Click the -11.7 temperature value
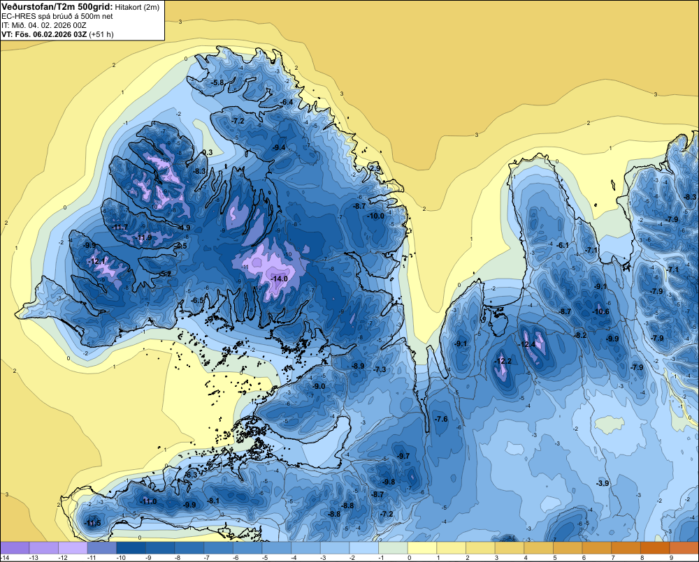Image resolution: width=699 pixels, height=562 pixels. pyautogui.click(x=120, y=227)
